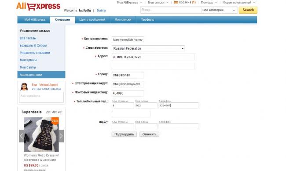Open Мои баллы link
Image resolution: width=286 pixels, height=171 pixels.
point(28,67)
